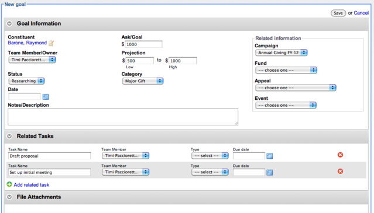Open Due date calendar for Draft proposal task

(270, 156)
